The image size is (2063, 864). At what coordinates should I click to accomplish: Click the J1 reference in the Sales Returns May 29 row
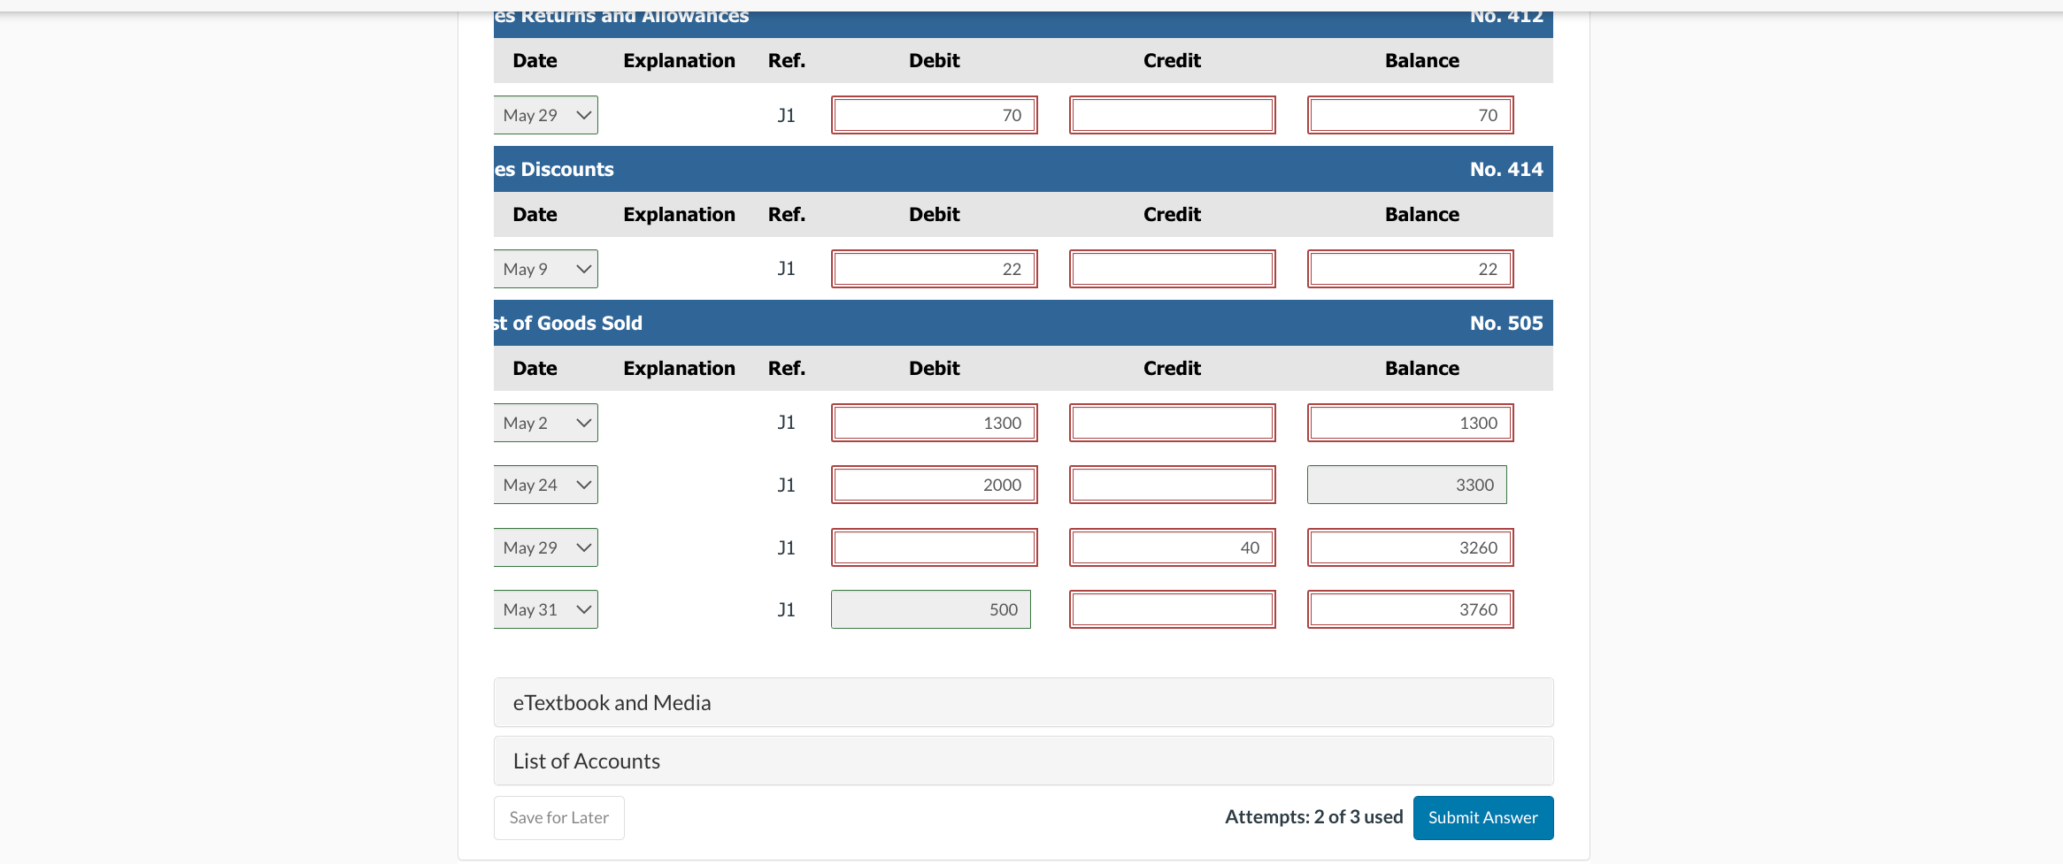[x=786, y=115]
